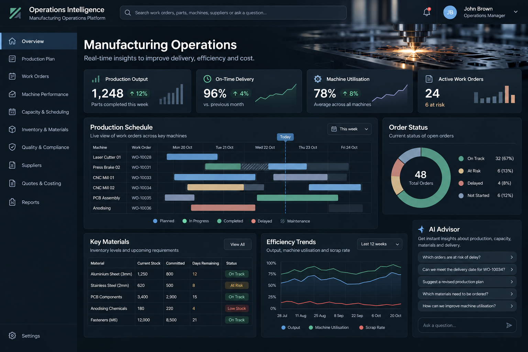Click the Low Stock status badge
Viewport: 528px width, 352px height.
236,308
